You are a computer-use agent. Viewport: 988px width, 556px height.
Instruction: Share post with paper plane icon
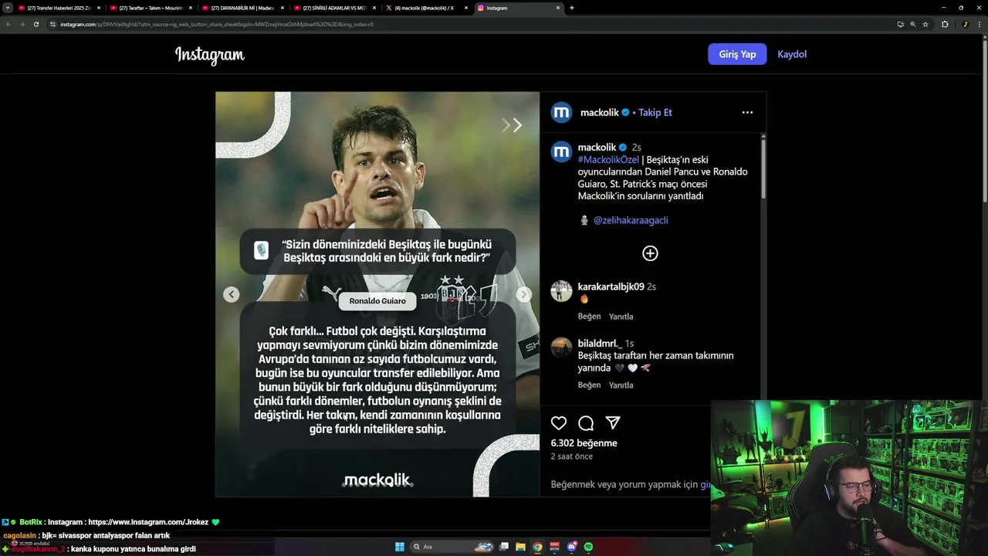pyautogui.click(x=613, y=423)
